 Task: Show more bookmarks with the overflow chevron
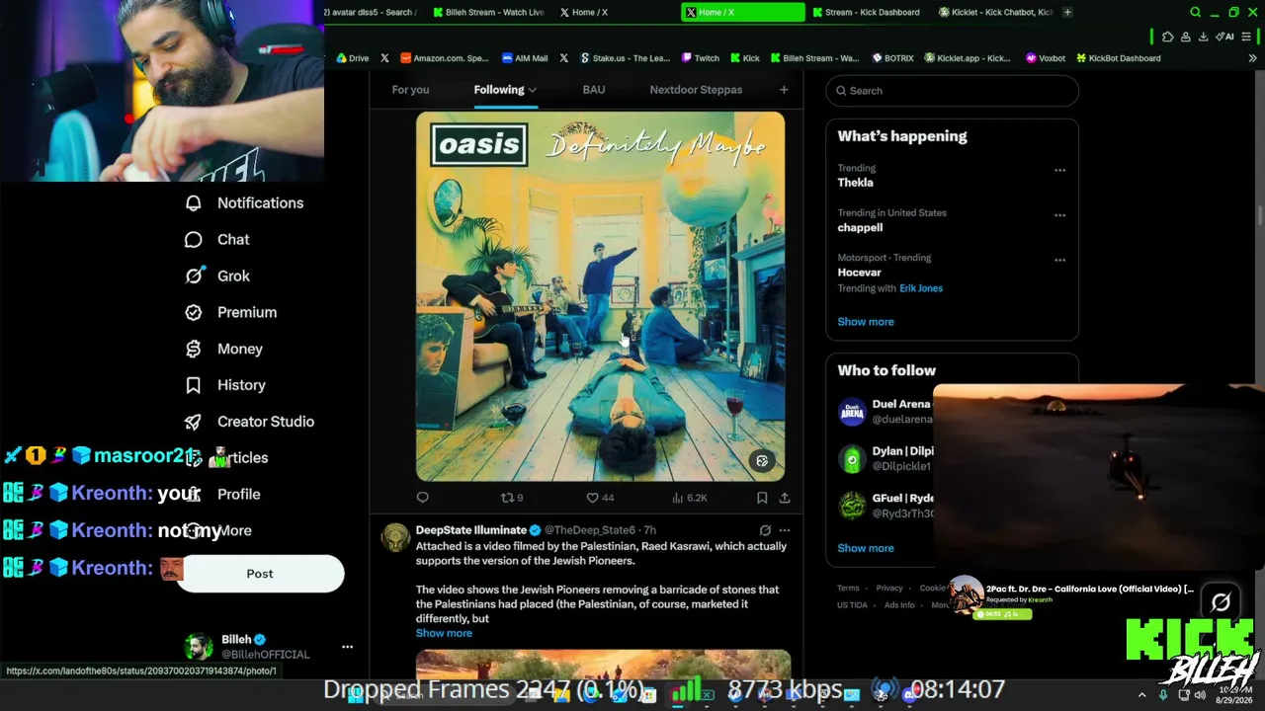click(x=1252, y=58)
